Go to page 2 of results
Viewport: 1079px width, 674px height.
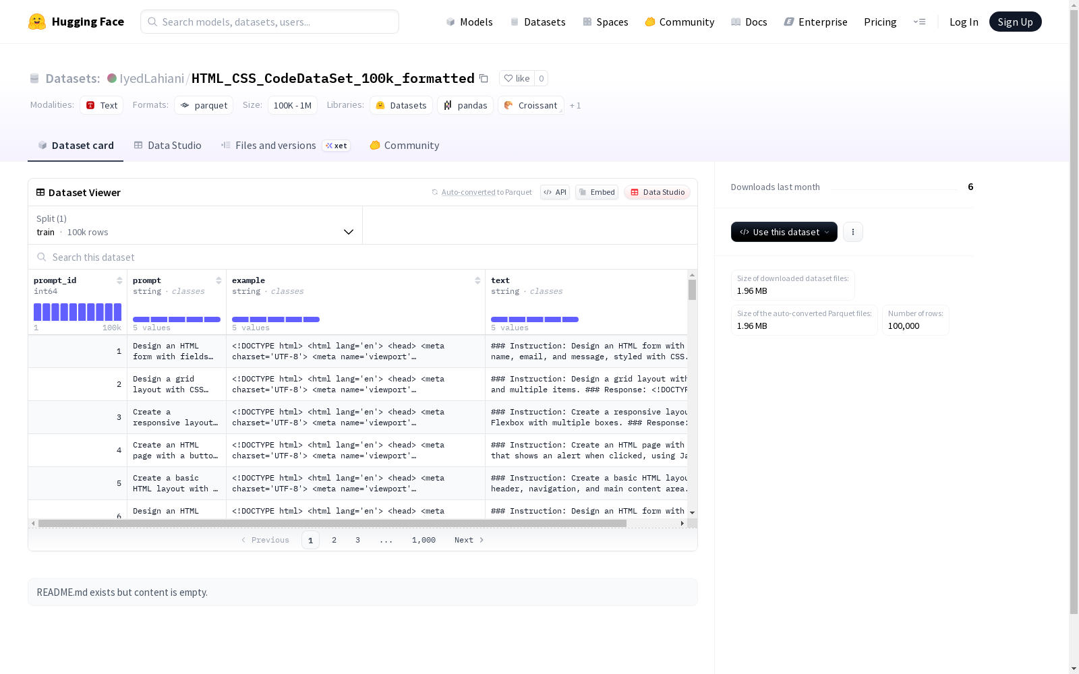pos(334,540)
